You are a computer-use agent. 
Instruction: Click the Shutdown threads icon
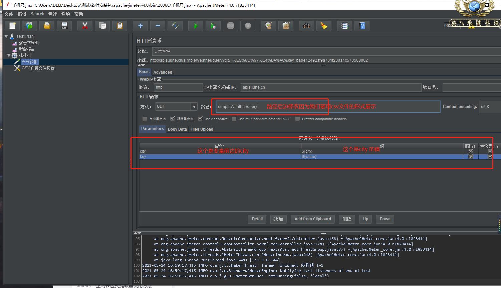(x=248, y=26)
